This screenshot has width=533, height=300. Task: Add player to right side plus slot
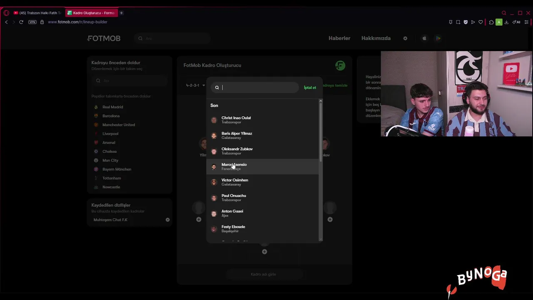330,220
